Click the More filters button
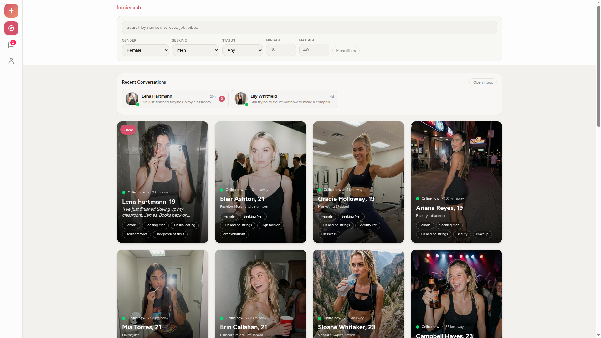601x338 pixels. [346, 51]
